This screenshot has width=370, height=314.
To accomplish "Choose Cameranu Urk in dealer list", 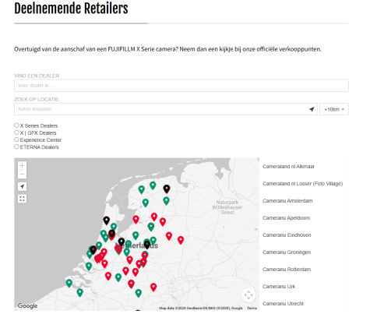I will pyautogui.click(x=279, y=287).
